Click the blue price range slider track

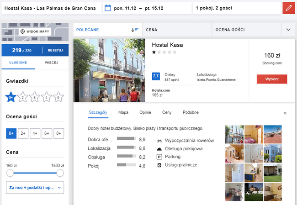coord(35,173)
